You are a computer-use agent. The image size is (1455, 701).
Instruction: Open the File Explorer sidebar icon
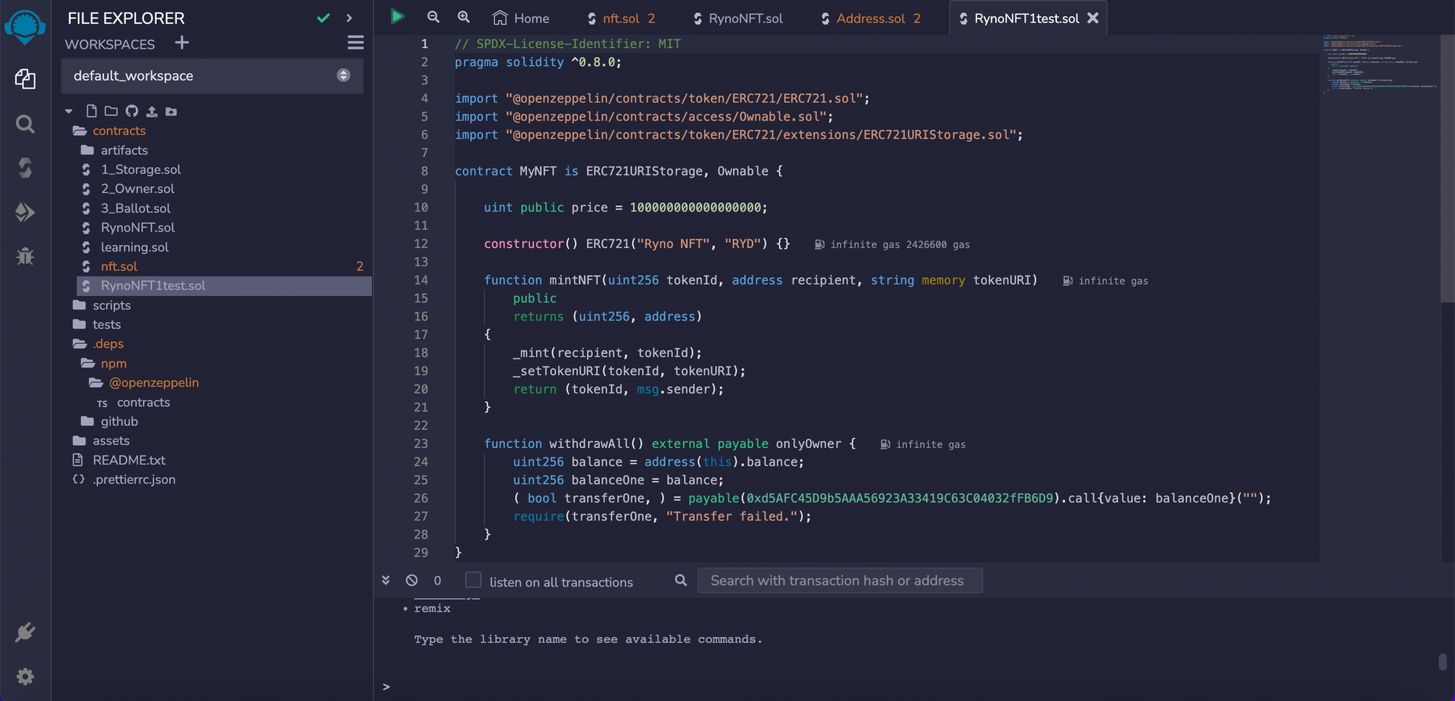(x=25, y=79)
